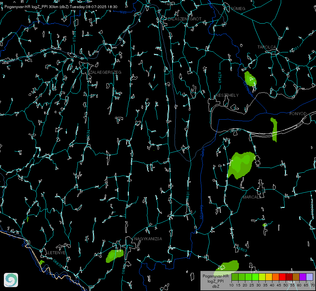
Task: Select the 40-45 dBZ orange legend swatch
Action: 276,277
